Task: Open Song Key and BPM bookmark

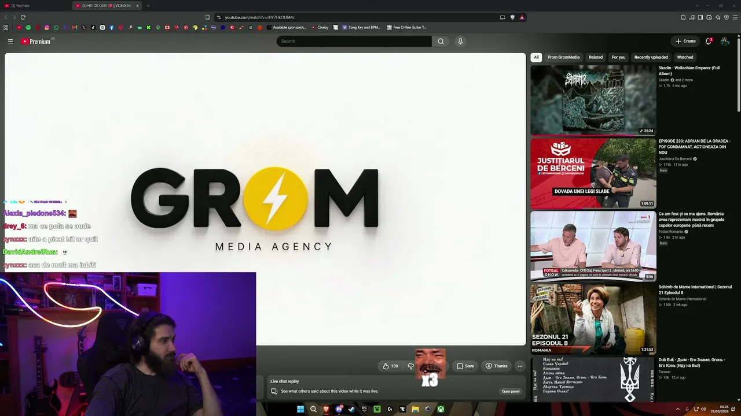Action: [361, 27]
